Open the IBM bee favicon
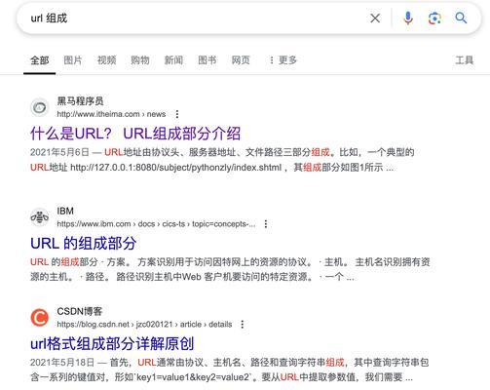The height and width of the screenshot is (390, 490). pos(40,217)
